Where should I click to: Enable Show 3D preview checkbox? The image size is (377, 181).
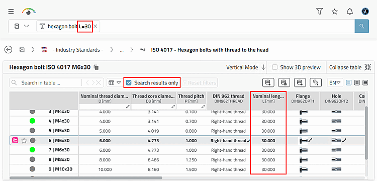click(x=274, y=67)
